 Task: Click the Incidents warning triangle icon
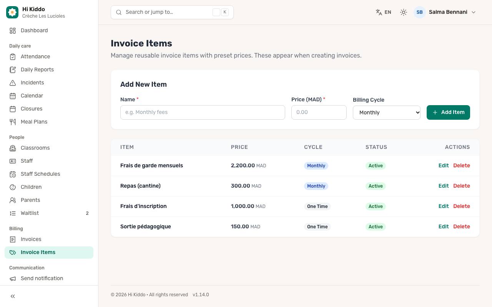coord(13,83)
